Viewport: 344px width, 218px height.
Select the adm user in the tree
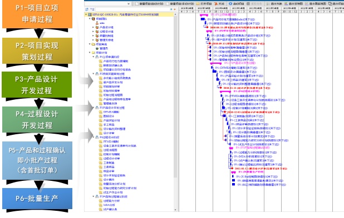click(x=100, y=23)
